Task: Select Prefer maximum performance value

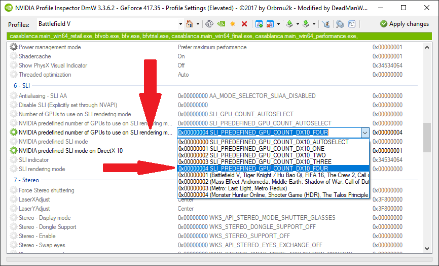Action: click(212, 47)
